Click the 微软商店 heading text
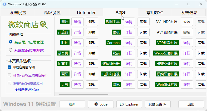The image size is (207, 111). tap(23, 25)
